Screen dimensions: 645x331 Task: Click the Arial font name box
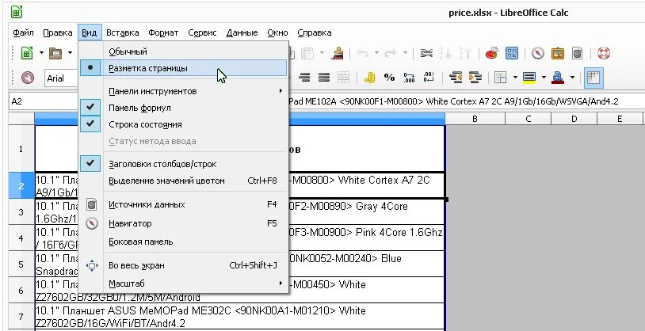[x=62, y=78]
